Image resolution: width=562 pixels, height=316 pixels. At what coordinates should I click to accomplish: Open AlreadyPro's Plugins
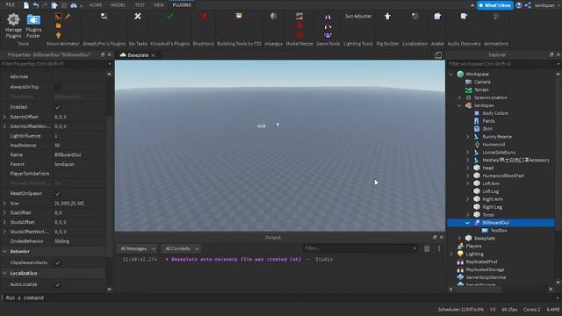coord(104,16)
